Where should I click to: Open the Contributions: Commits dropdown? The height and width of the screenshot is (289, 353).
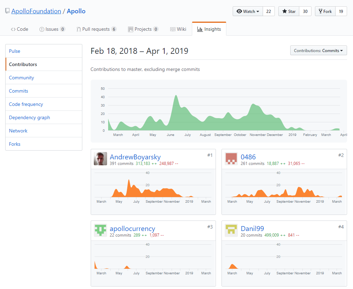click(x=318, y=51)
